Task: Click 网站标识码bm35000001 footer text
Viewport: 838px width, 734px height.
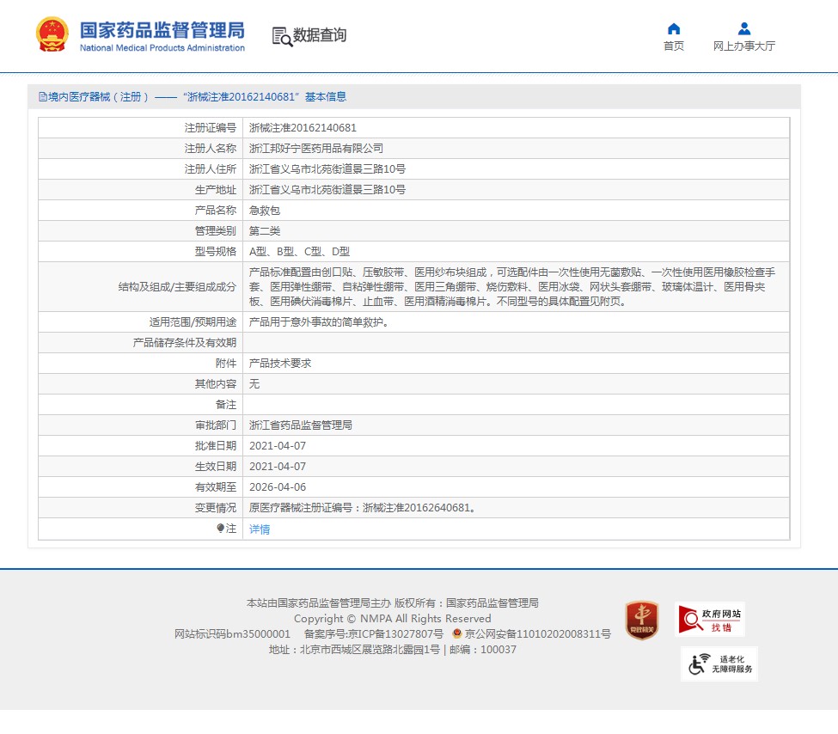Action: point(232,633)
